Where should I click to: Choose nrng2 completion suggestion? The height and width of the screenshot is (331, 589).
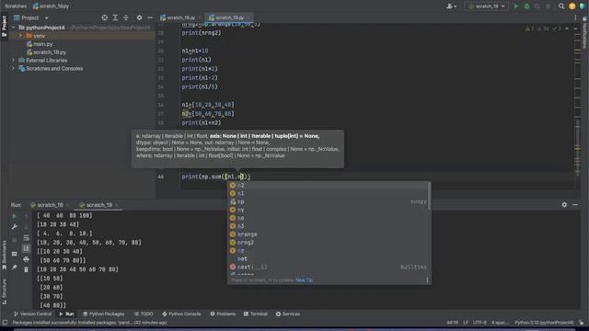point(329,243)
